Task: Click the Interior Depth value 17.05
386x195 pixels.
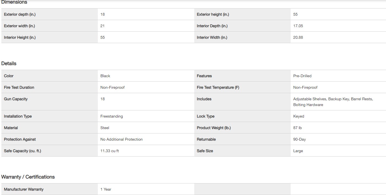Action: click(298, 26)
